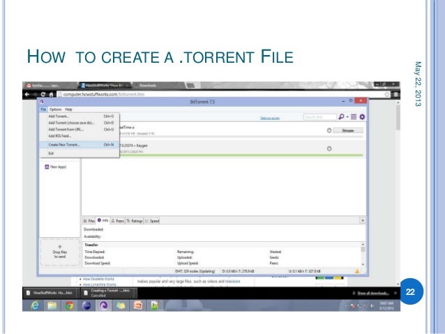445x334 pixels.
Task: Open BitTorrent preferences gear icon
Action: [x=362, y=116]
